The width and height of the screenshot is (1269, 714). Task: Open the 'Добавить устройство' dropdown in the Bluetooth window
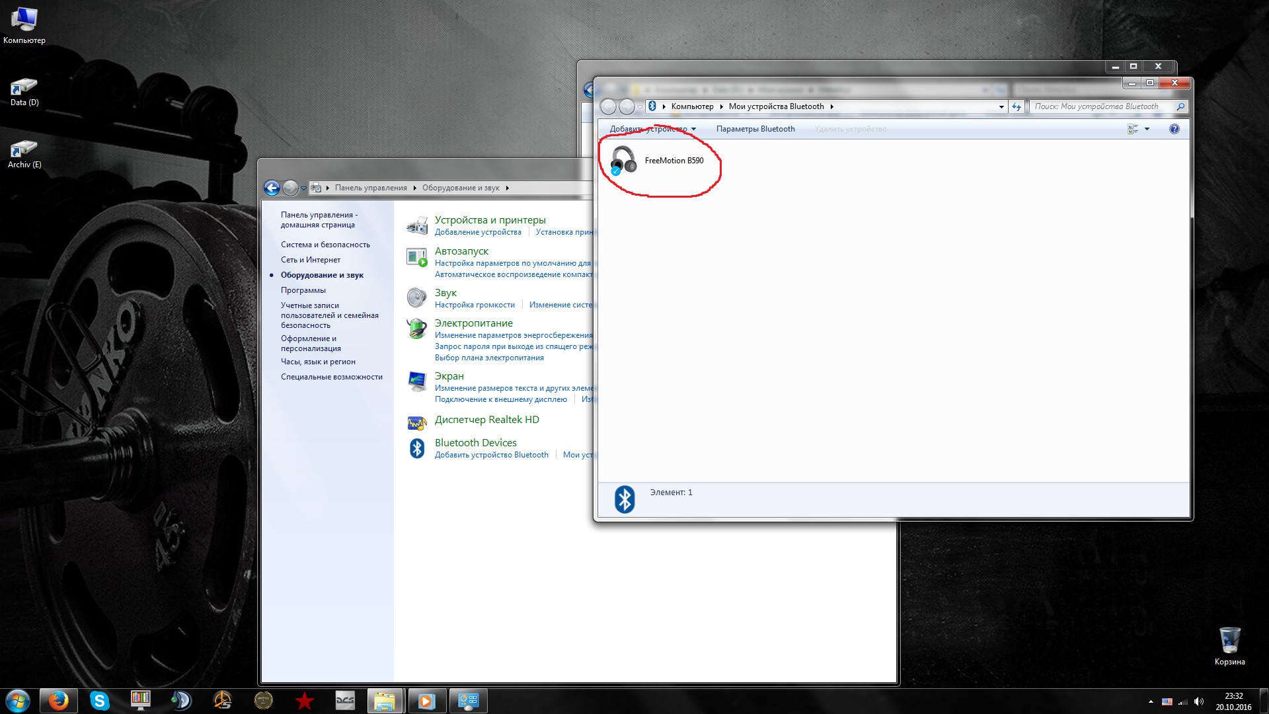pos(652,129)
